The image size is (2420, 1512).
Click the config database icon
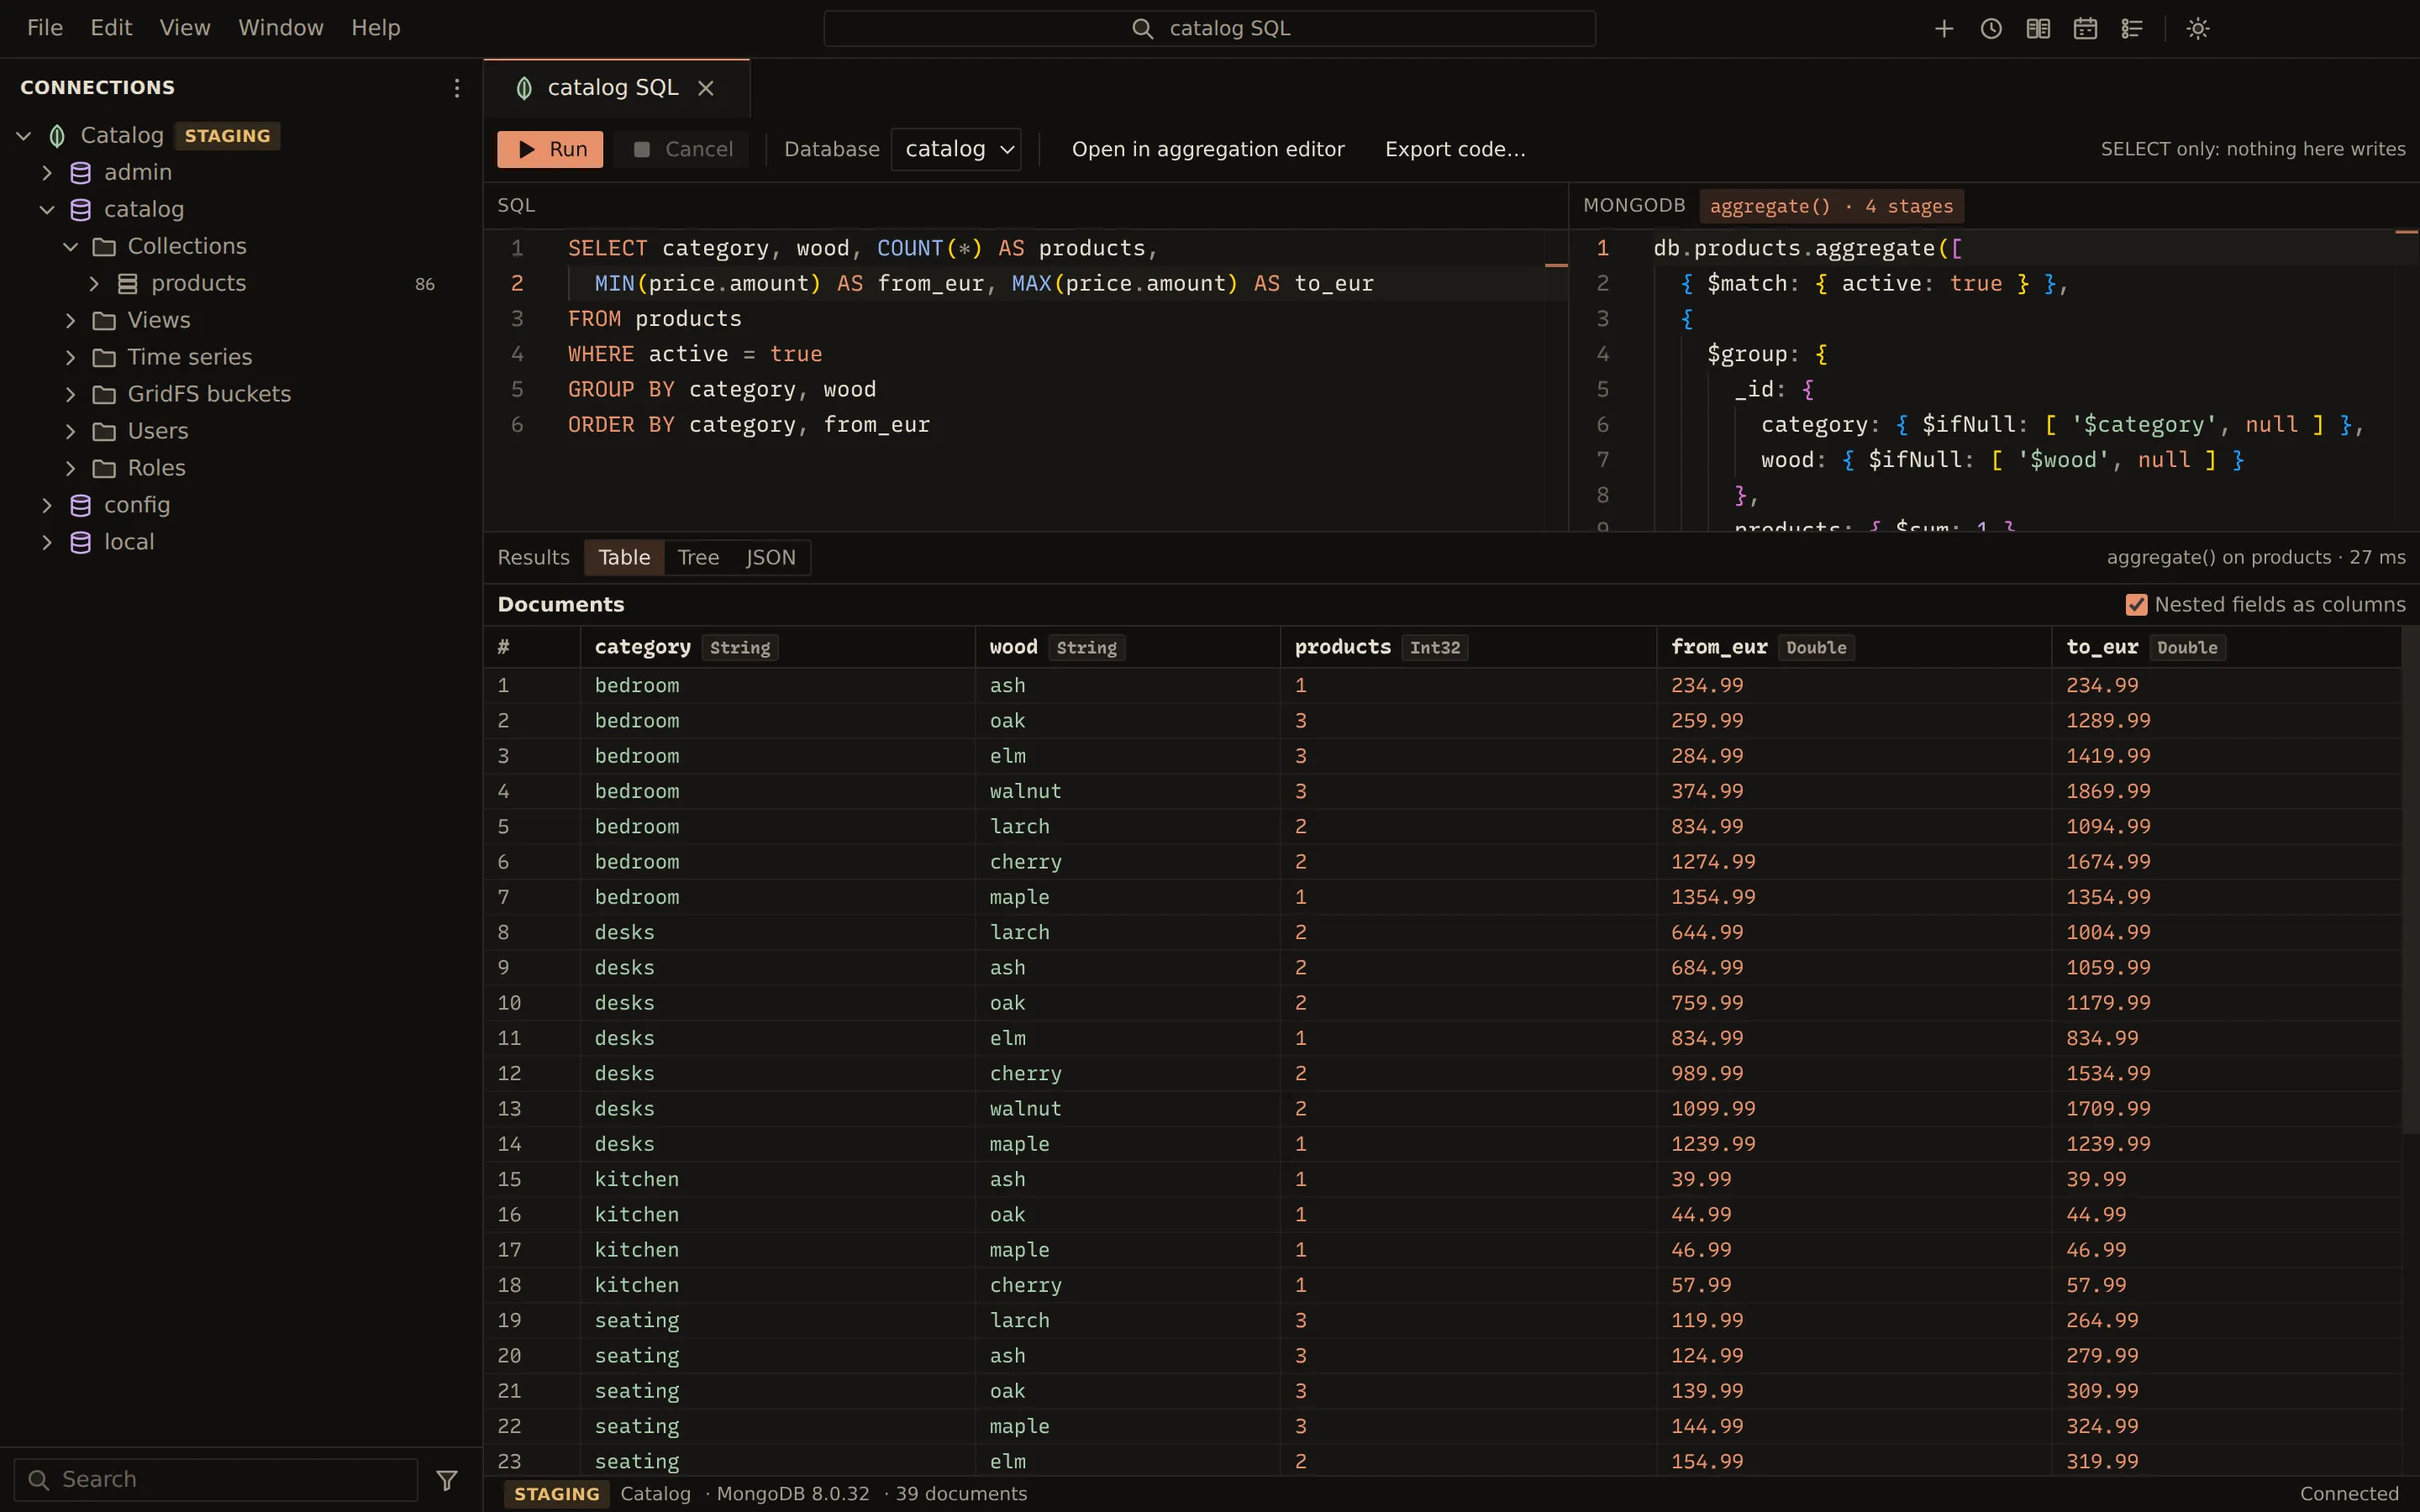[81, 506]
